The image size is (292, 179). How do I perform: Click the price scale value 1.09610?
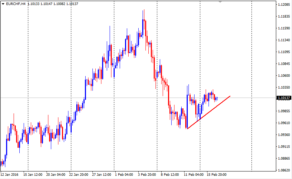(x=284, y=123)
